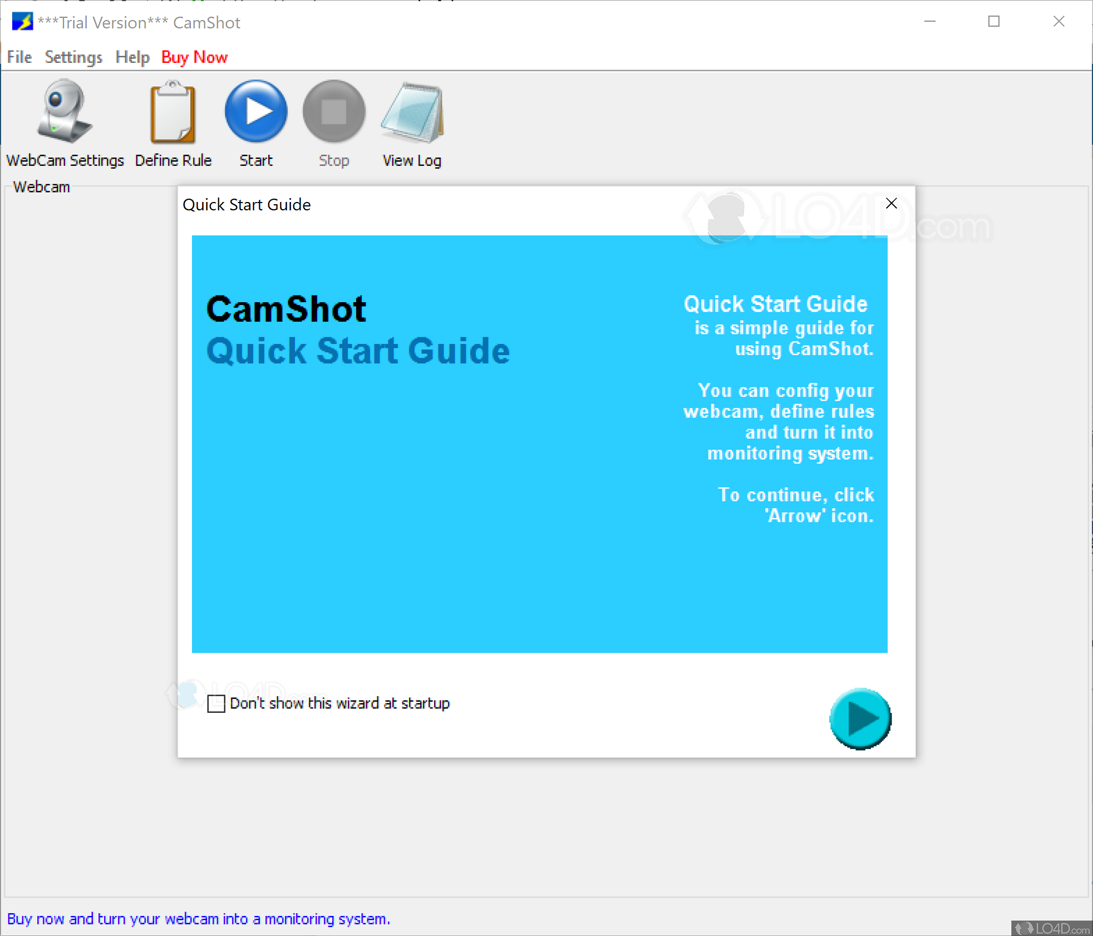1093x936 pixels.
Task: Click the CamShot app icon in title bar
Action: click(x=22, y=22)
